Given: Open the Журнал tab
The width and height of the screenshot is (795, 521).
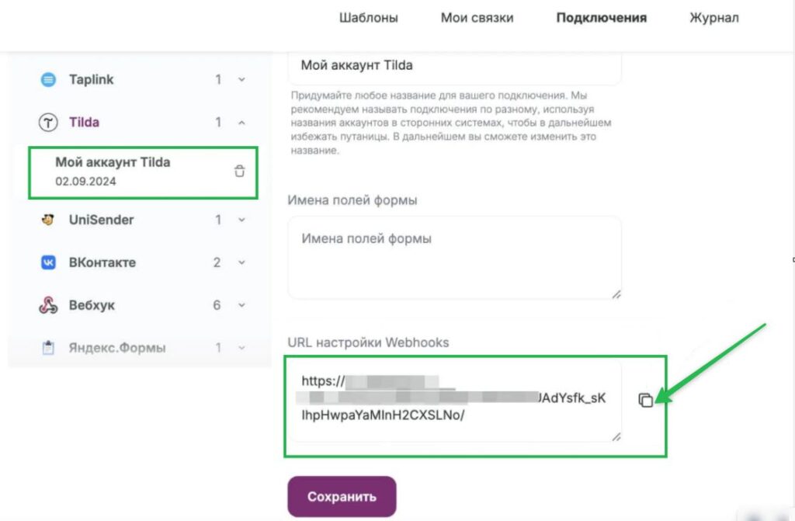Looking at the screenshot, I should click(713, 18).
